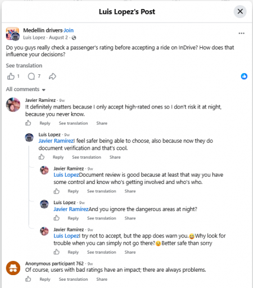Click the Anonymous participant avatar

(x=13, y=268)
